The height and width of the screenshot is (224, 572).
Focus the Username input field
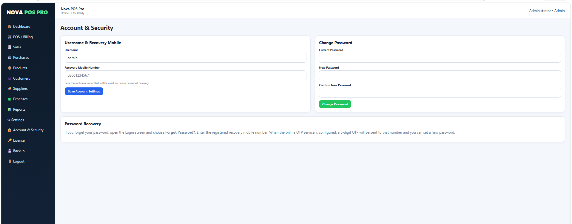[185, 58]
